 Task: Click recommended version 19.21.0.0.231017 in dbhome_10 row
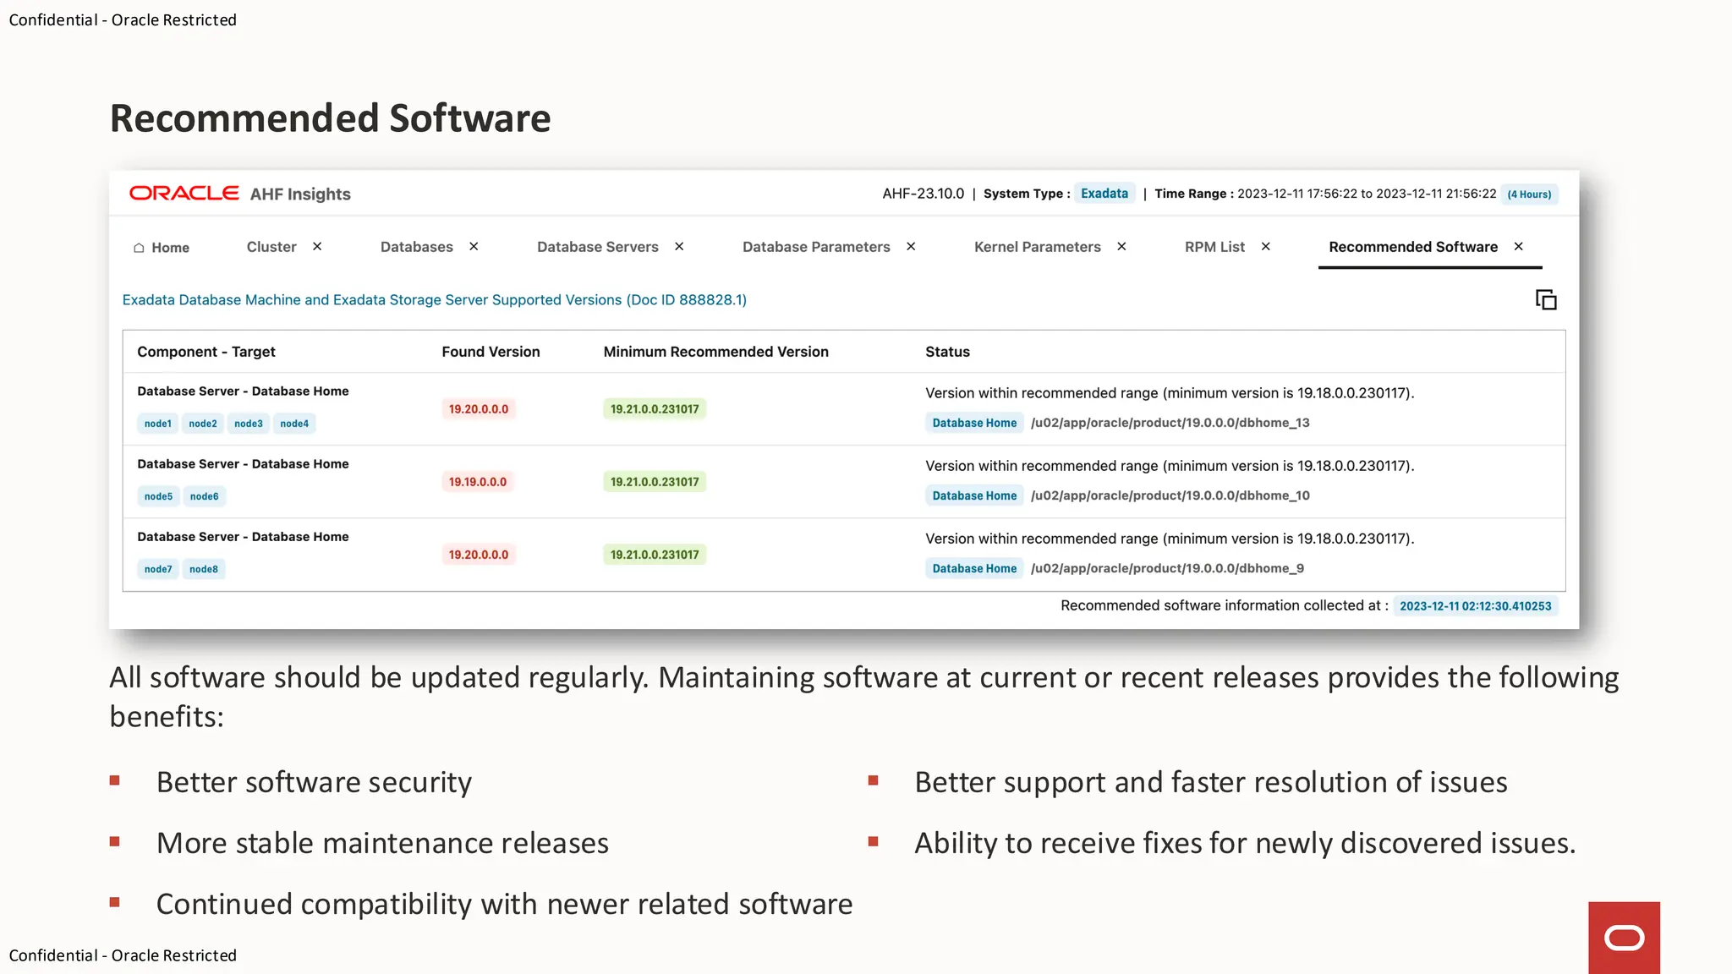[655, 482]
